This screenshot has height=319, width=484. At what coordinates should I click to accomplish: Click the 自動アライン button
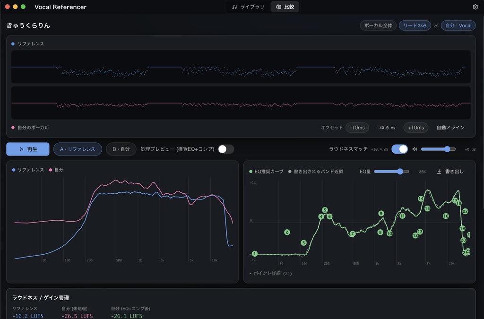(x=450, y=128)
